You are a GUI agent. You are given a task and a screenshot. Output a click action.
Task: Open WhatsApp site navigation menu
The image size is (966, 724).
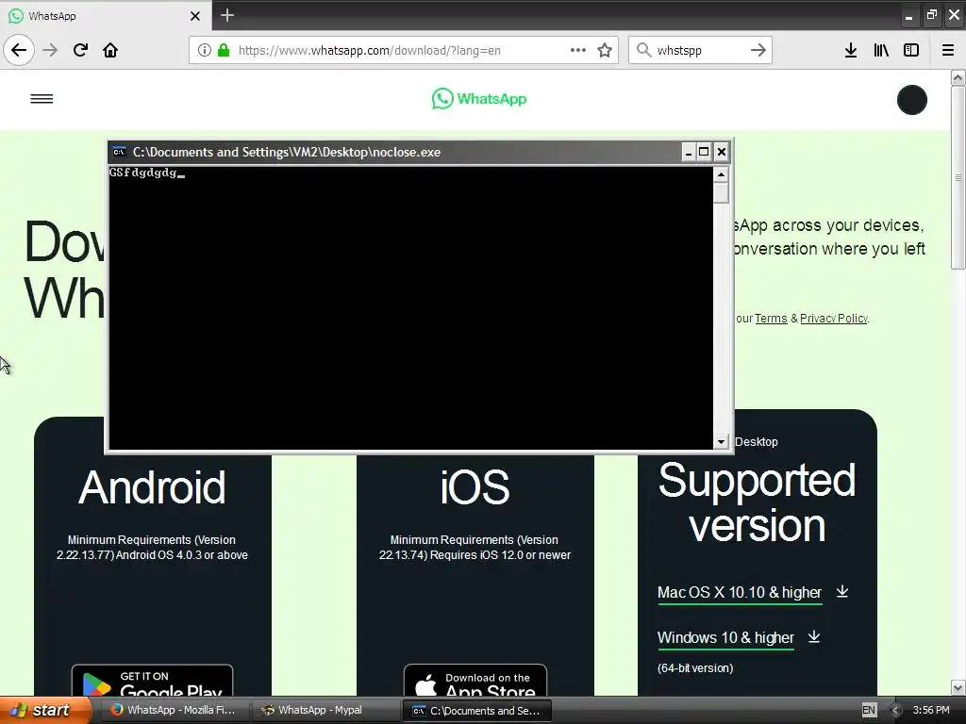coord(42,98)
